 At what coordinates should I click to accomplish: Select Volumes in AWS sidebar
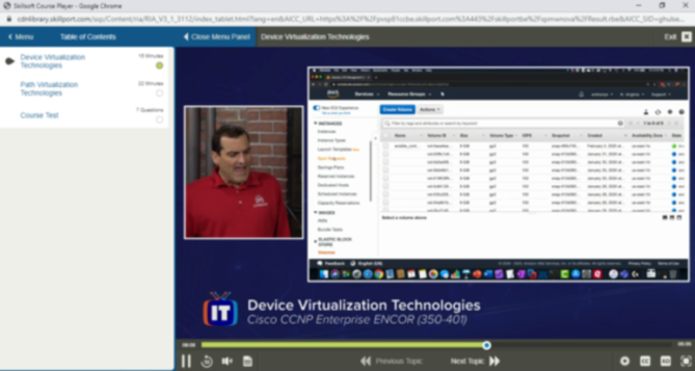[x=326, y=252]
